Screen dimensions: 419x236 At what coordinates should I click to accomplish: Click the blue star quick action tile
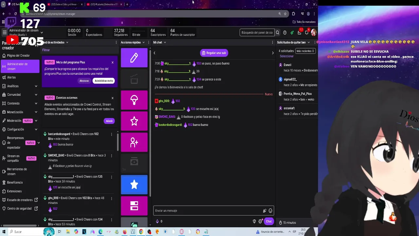coord(134,185)
